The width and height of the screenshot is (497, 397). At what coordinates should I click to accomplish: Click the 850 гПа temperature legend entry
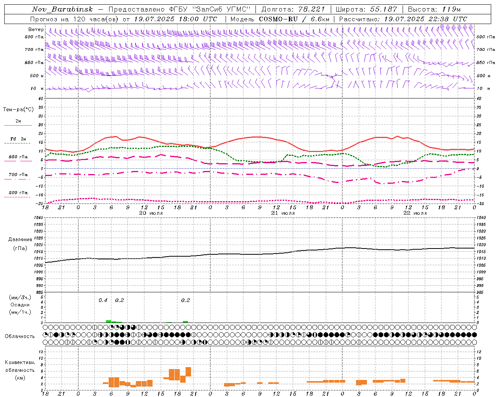click(18, 157)
